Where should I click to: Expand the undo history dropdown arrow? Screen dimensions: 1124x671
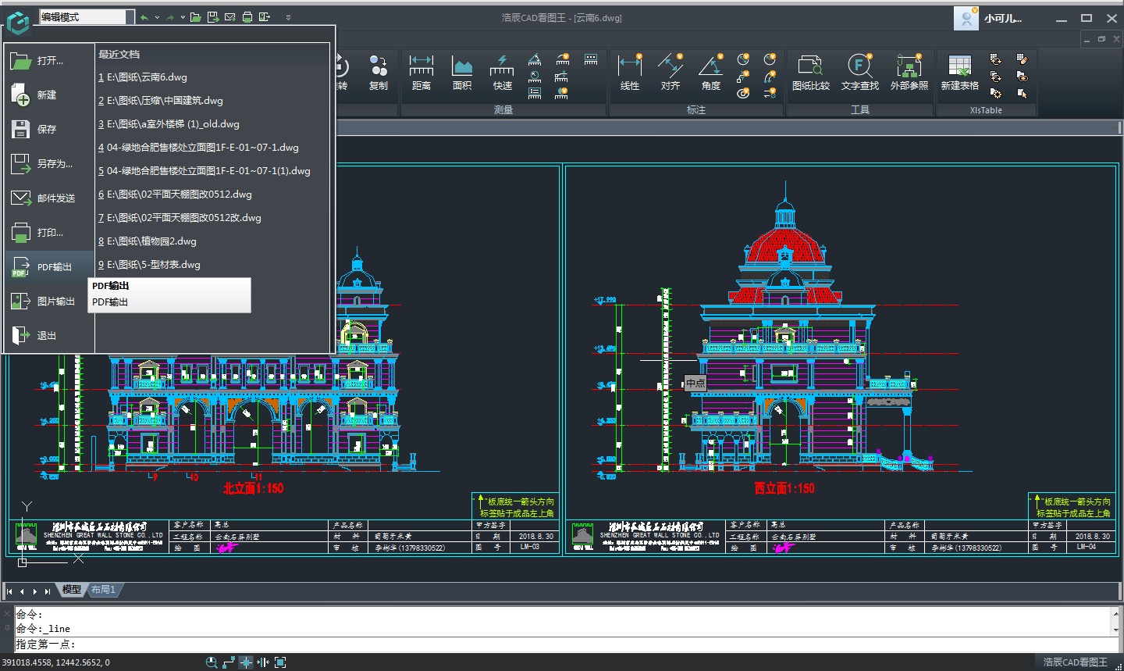[x=157, y=17]
